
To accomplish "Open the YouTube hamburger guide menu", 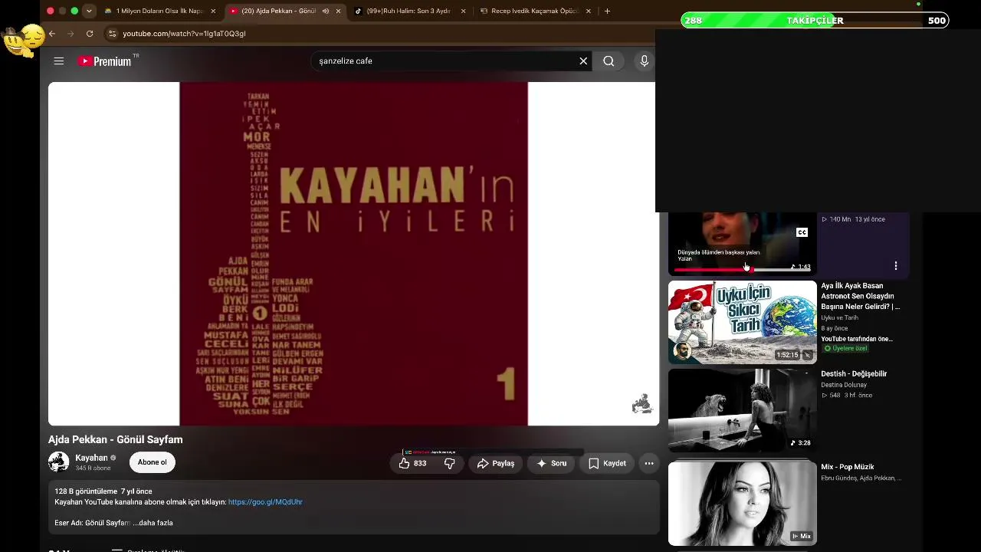I will (59, 61).
